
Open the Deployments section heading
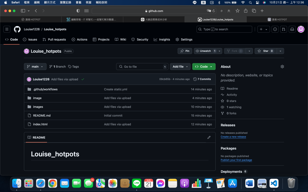click(231, 171)
